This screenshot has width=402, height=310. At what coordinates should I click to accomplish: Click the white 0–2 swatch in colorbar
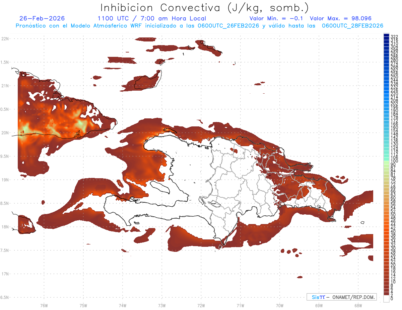pos(386,299)
